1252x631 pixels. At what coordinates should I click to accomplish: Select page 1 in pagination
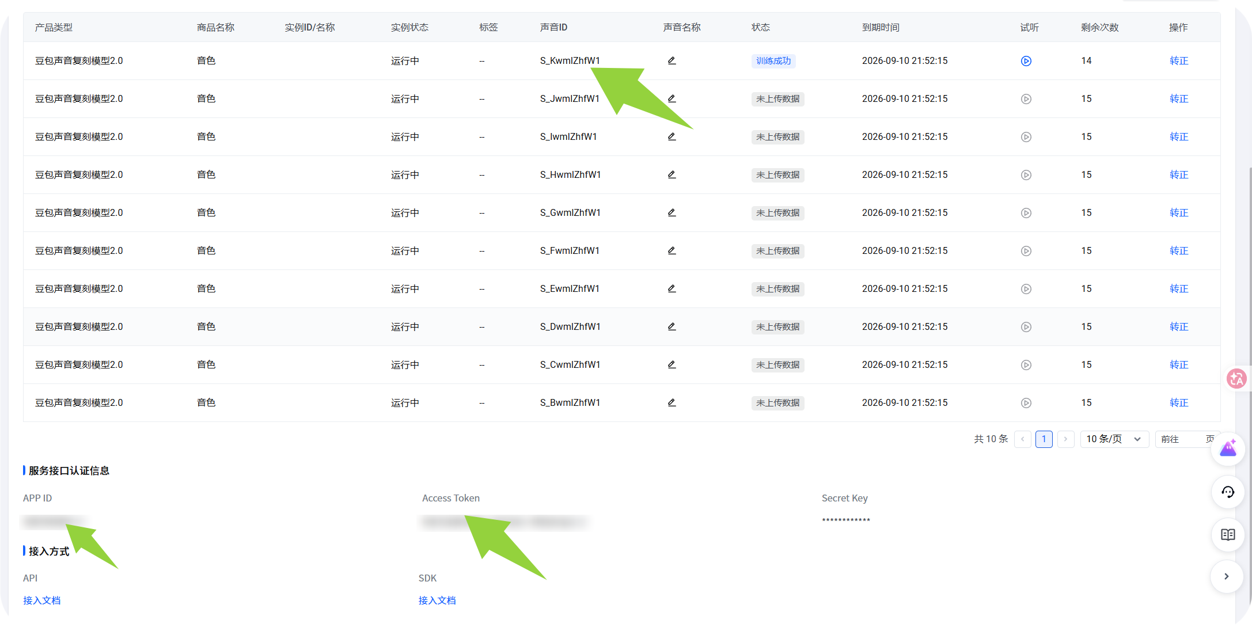tap(1044, 439)
